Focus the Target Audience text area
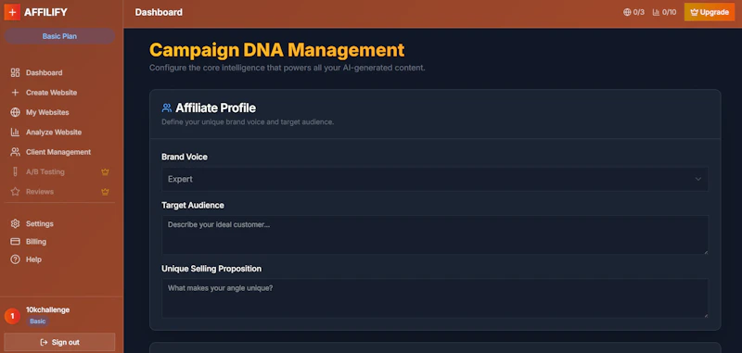The height and width of the screenshot is (353, 742). [x=435, y=234]
